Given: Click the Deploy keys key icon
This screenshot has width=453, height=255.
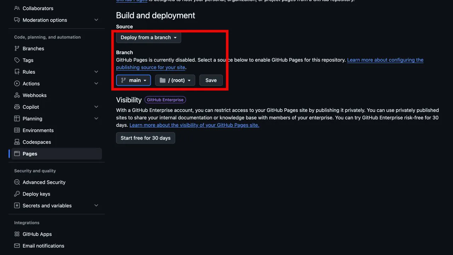Looking at the screenshot, I should pos(17,194).
